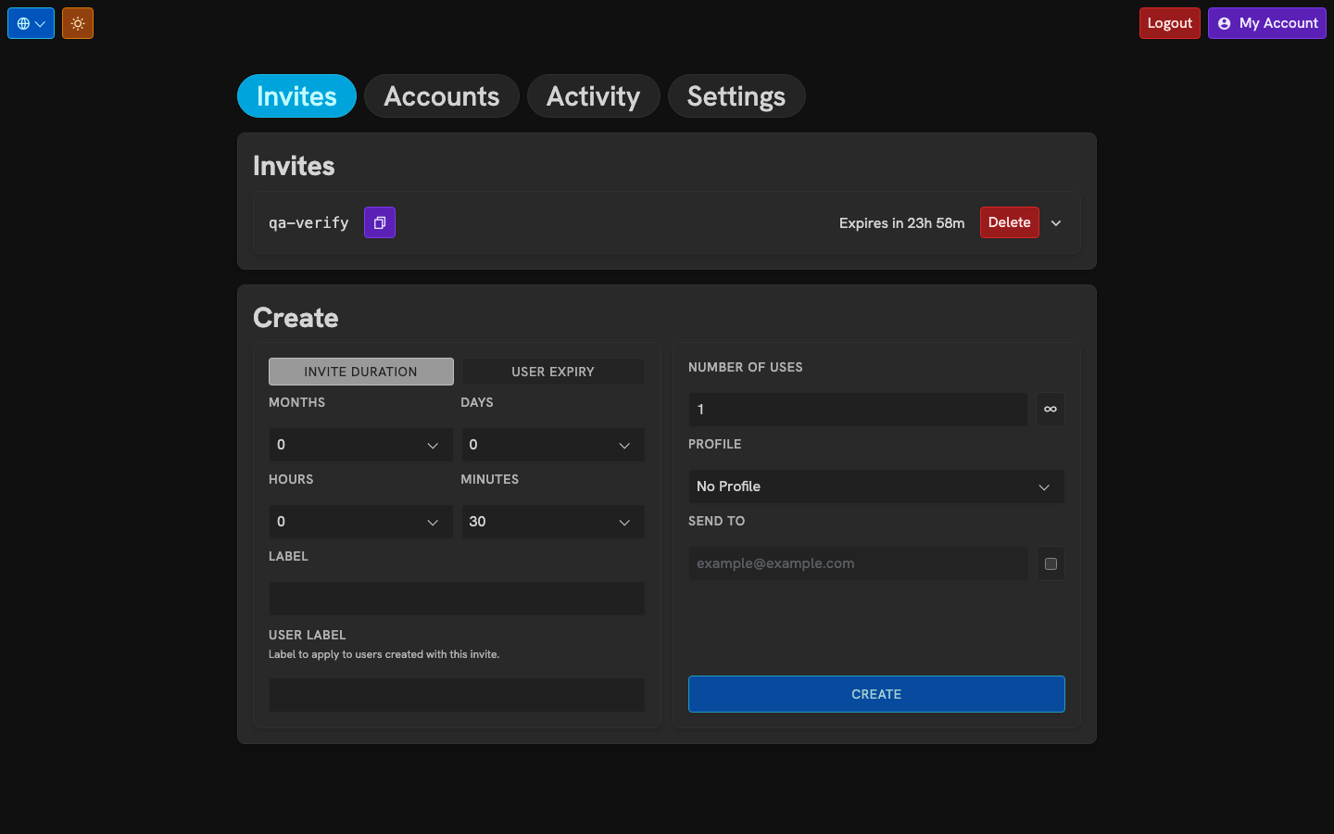
Task: Open the Minutes dropdown
Action: (x=553, y=522)
